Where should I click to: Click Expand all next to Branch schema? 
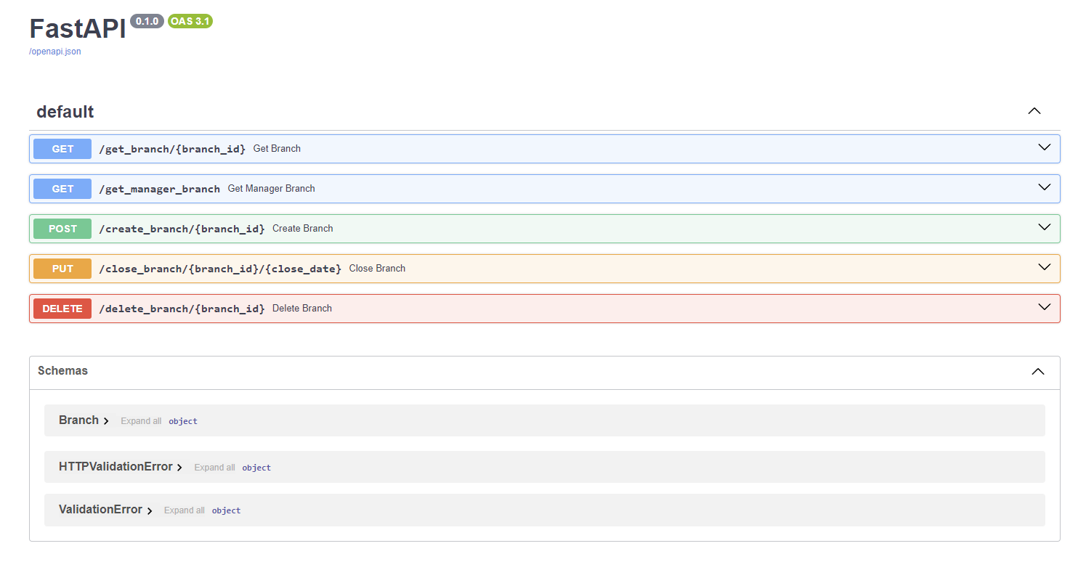click(x=141, y=421)
